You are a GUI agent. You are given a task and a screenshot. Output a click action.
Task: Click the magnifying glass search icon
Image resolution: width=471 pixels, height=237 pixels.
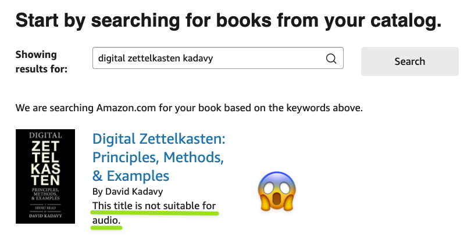point(331,59)
